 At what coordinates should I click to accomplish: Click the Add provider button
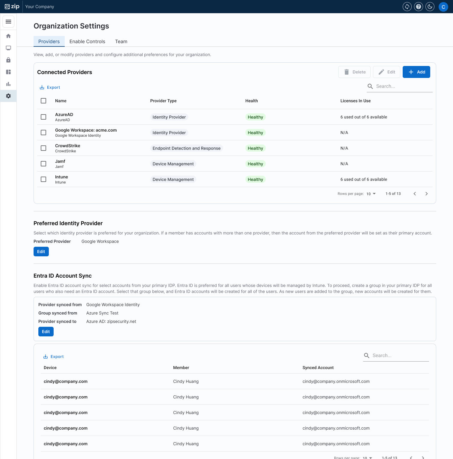[416, 72]
